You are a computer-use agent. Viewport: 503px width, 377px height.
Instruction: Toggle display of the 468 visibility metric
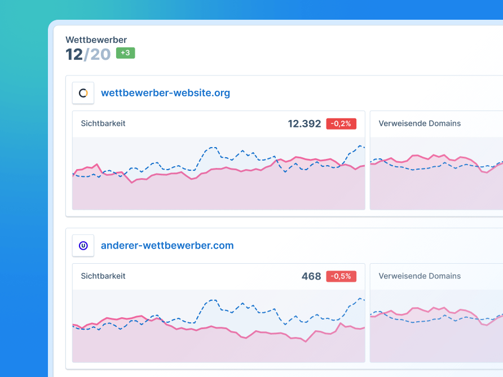[311, 276]
